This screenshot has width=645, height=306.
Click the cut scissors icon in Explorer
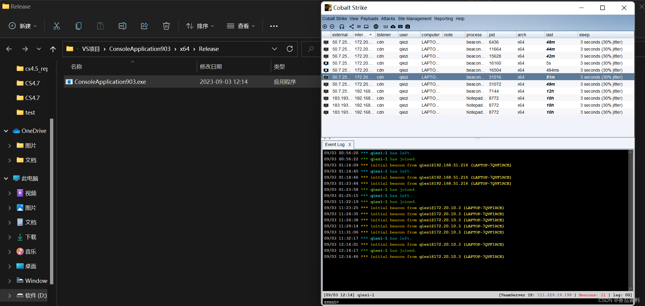pos(56,26)
